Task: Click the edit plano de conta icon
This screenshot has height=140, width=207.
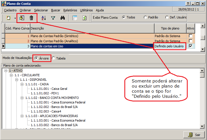Action: (x=22, y=18)
